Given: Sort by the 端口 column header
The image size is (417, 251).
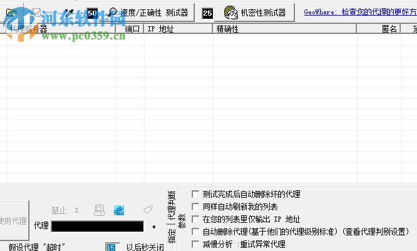Looking at the screenshot, I should point(130,29).
